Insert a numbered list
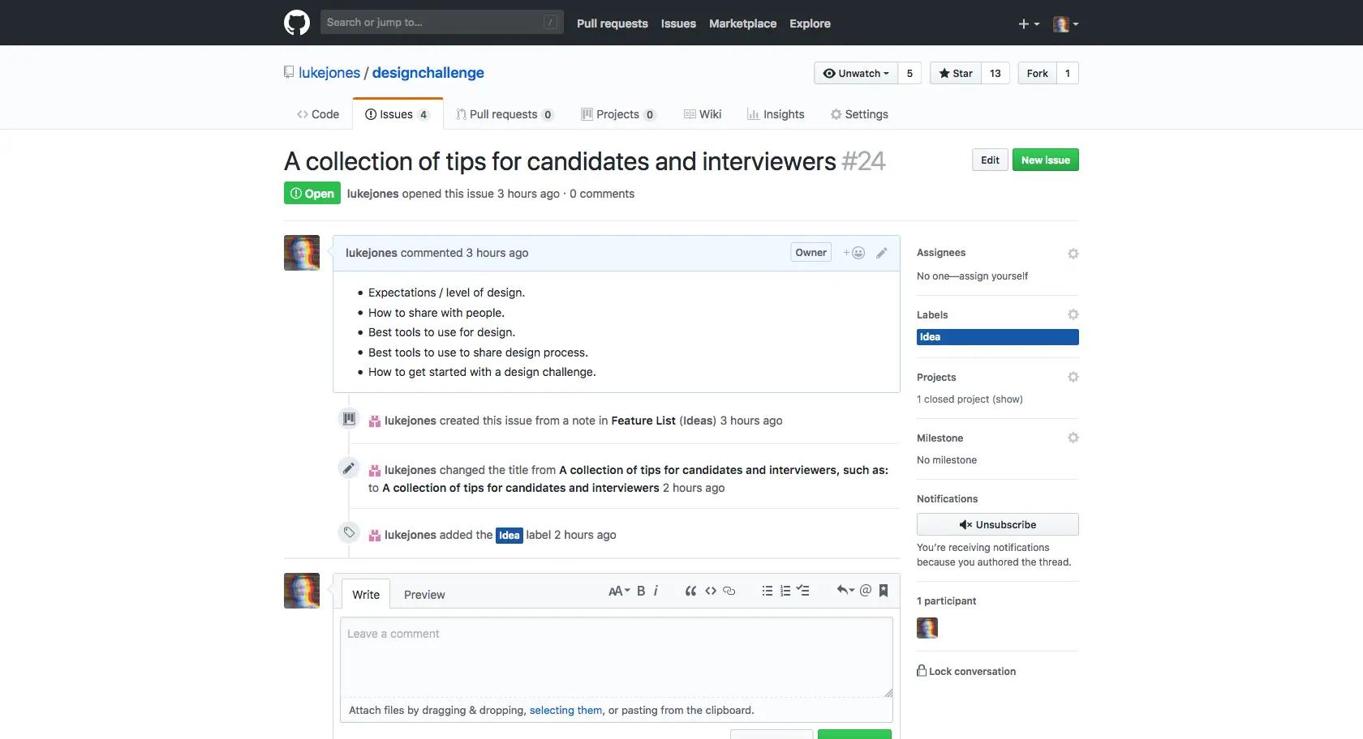The width and height of the screenshot is (1363, 739). [x=785, y=591]
